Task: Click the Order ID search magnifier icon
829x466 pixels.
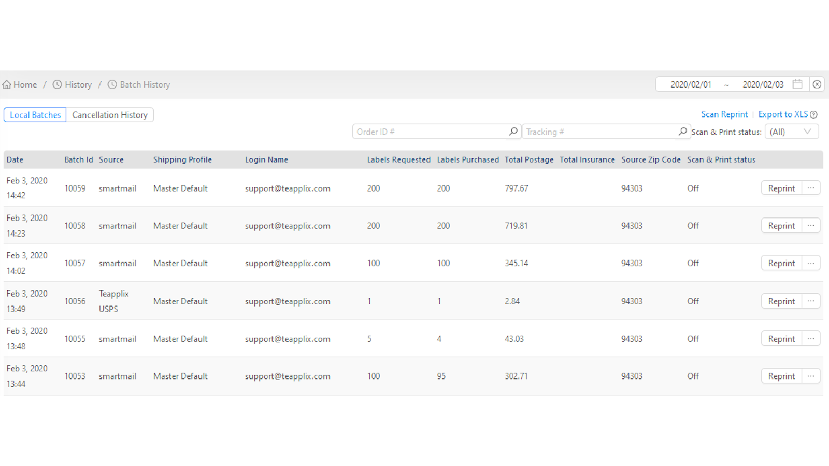Action: [x=512, y=131]
